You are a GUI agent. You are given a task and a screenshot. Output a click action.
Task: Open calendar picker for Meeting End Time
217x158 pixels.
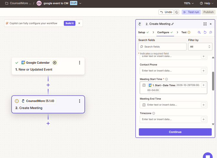pyautogui.click(x=144, y=105)
